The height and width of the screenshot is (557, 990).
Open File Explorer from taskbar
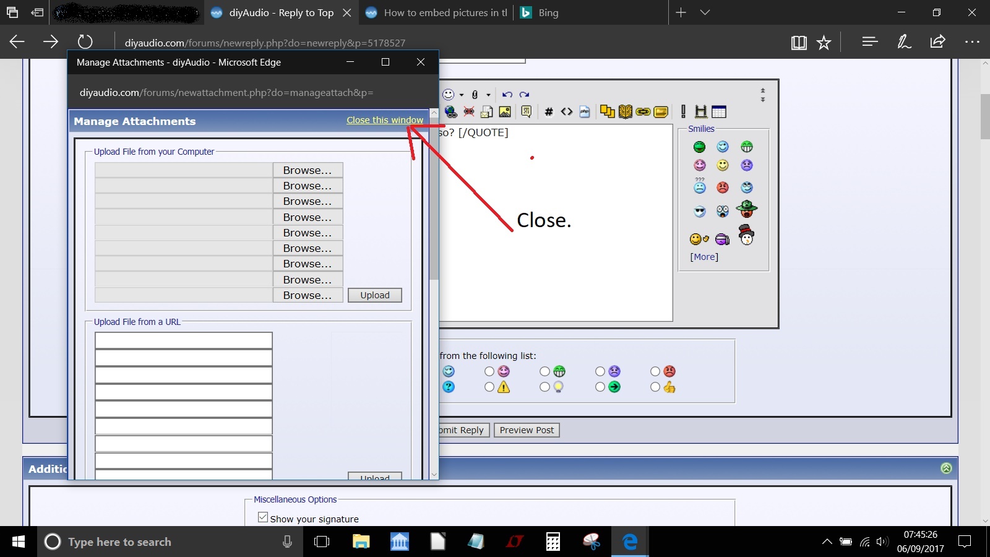tap(361, 542)
